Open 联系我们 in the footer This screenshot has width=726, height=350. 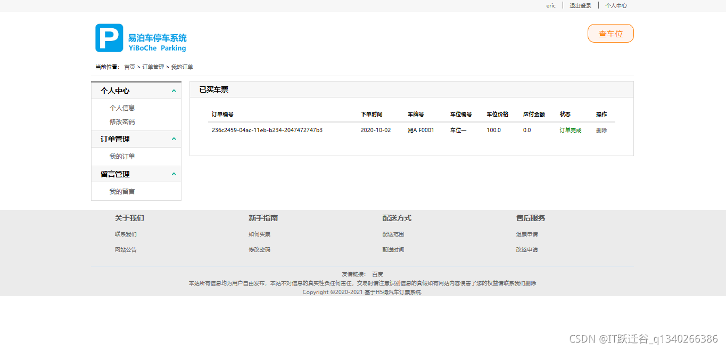[x=126, y=234]
